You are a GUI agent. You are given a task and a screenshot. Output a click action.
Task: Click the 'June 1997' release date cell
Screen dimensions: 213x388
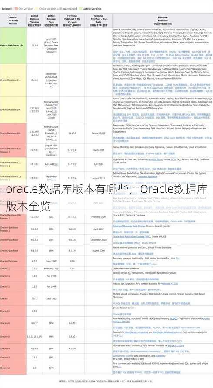pyautogui.click(x=51, y=261)
